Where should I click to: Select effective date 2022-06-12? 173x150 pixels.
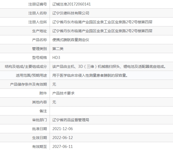(x=62, y=138)
